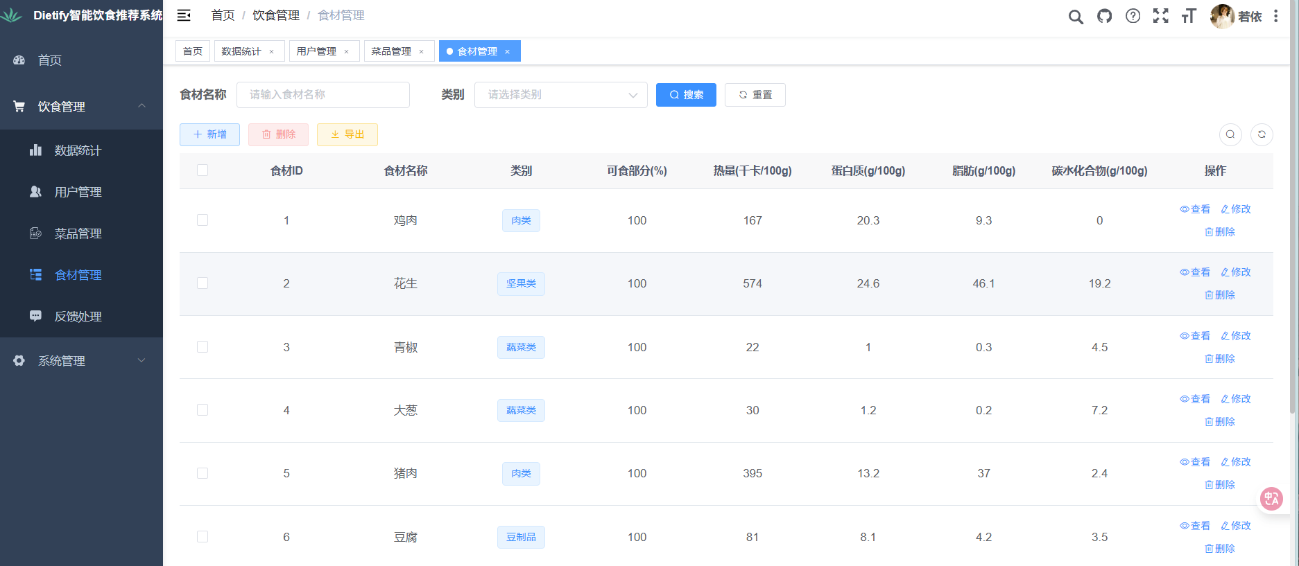The image size is (1299, 566).
Task: Open the header search magnifier icon
Action: click(1075, 17)
